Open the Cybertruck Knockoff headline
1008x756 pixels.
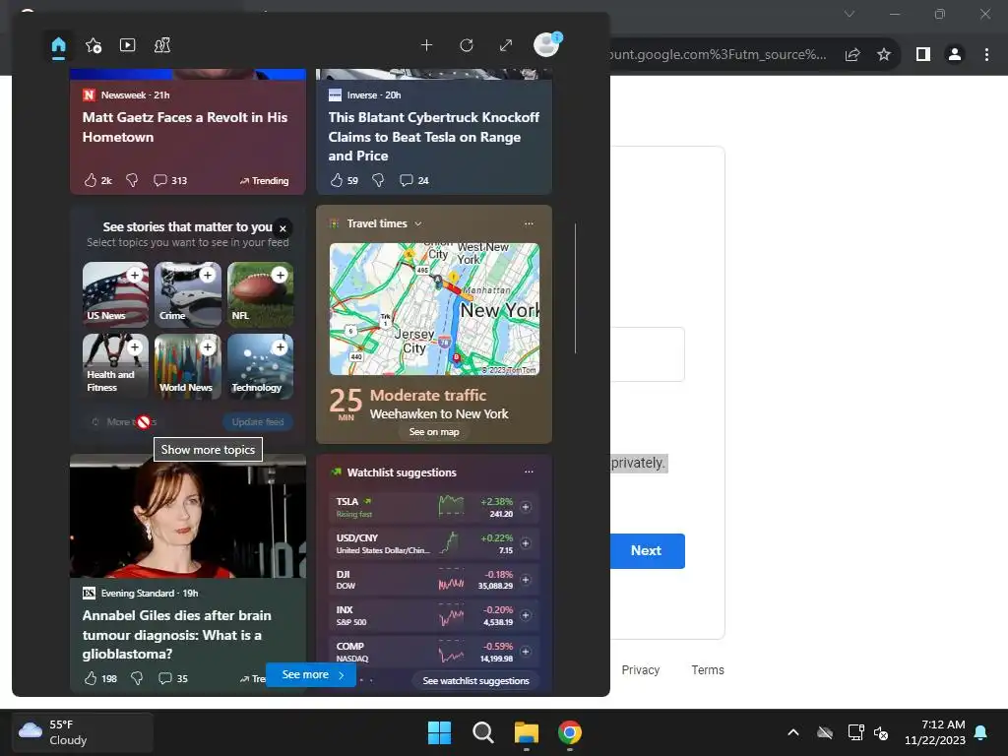tap(434, 136)
